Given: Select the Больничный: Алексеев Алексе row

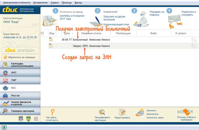Looking at the screenshot, I should [x=120, y=40].
